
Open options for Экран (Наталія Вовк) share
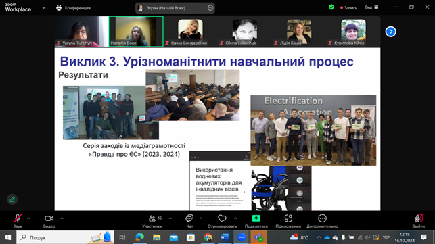(210, 8)
